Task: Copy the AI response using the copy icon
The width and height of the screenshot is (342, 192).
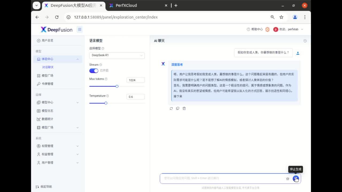Action: 178,108
